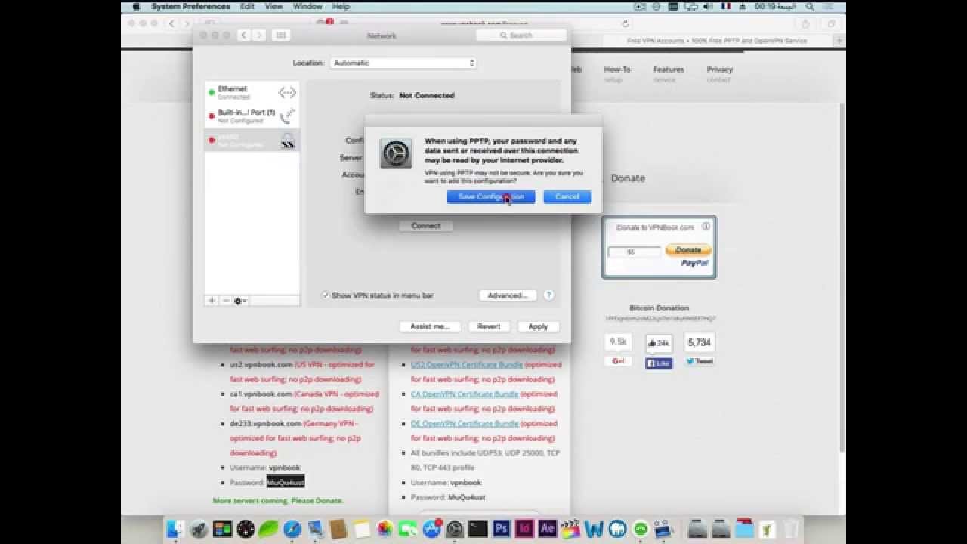Open the Apple menu

(x=137, y=6)
